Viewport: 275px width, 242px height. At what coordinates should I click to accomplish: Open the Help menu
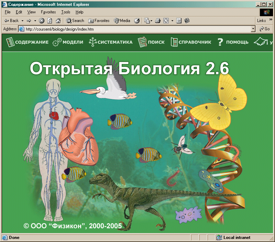[x=79, y=12]
